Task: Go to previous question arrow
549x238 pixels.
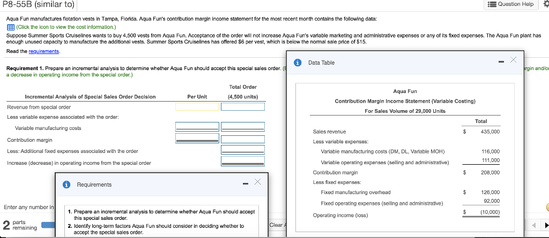Action: (x=532, y=225)
